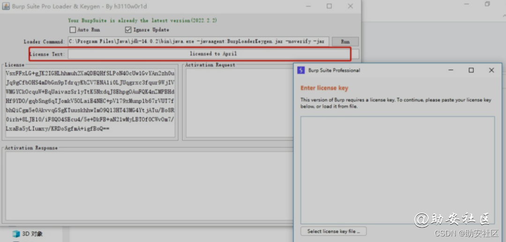Click the Loader Command text field

199,42
